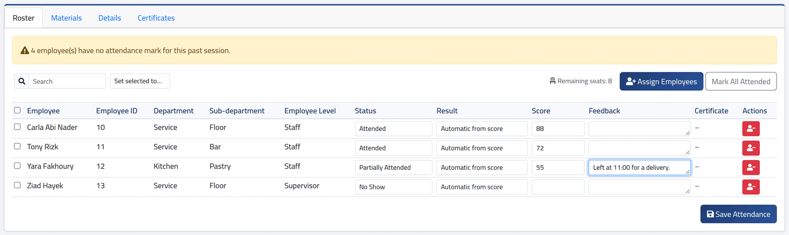
Task: Click the Result column header
Action: (447, 111)
